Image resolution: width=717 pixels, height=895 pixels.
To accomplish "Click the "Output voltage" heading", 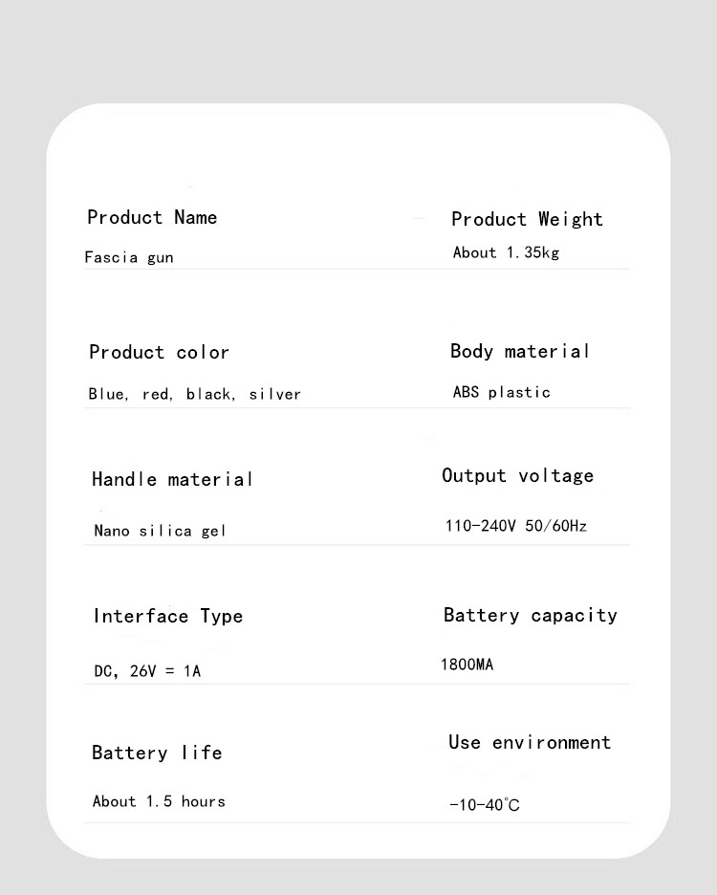I will click(x=517, y=476).
